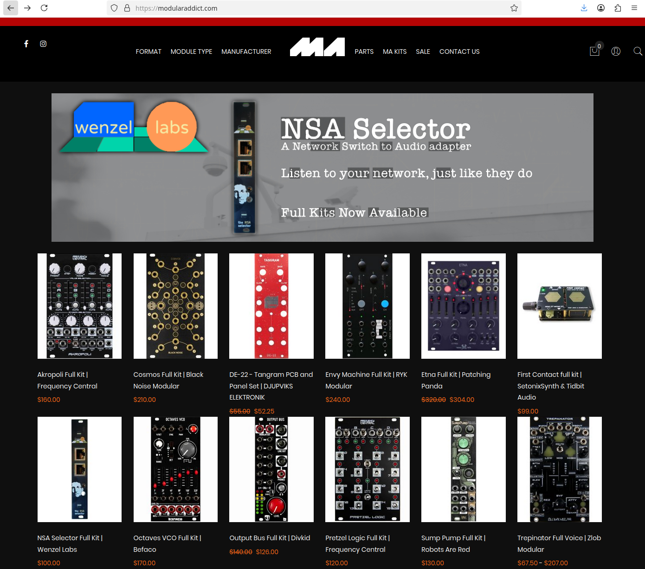Open the CONTACT US page
This screenshot has width=645, height=569.
(459, 52)
